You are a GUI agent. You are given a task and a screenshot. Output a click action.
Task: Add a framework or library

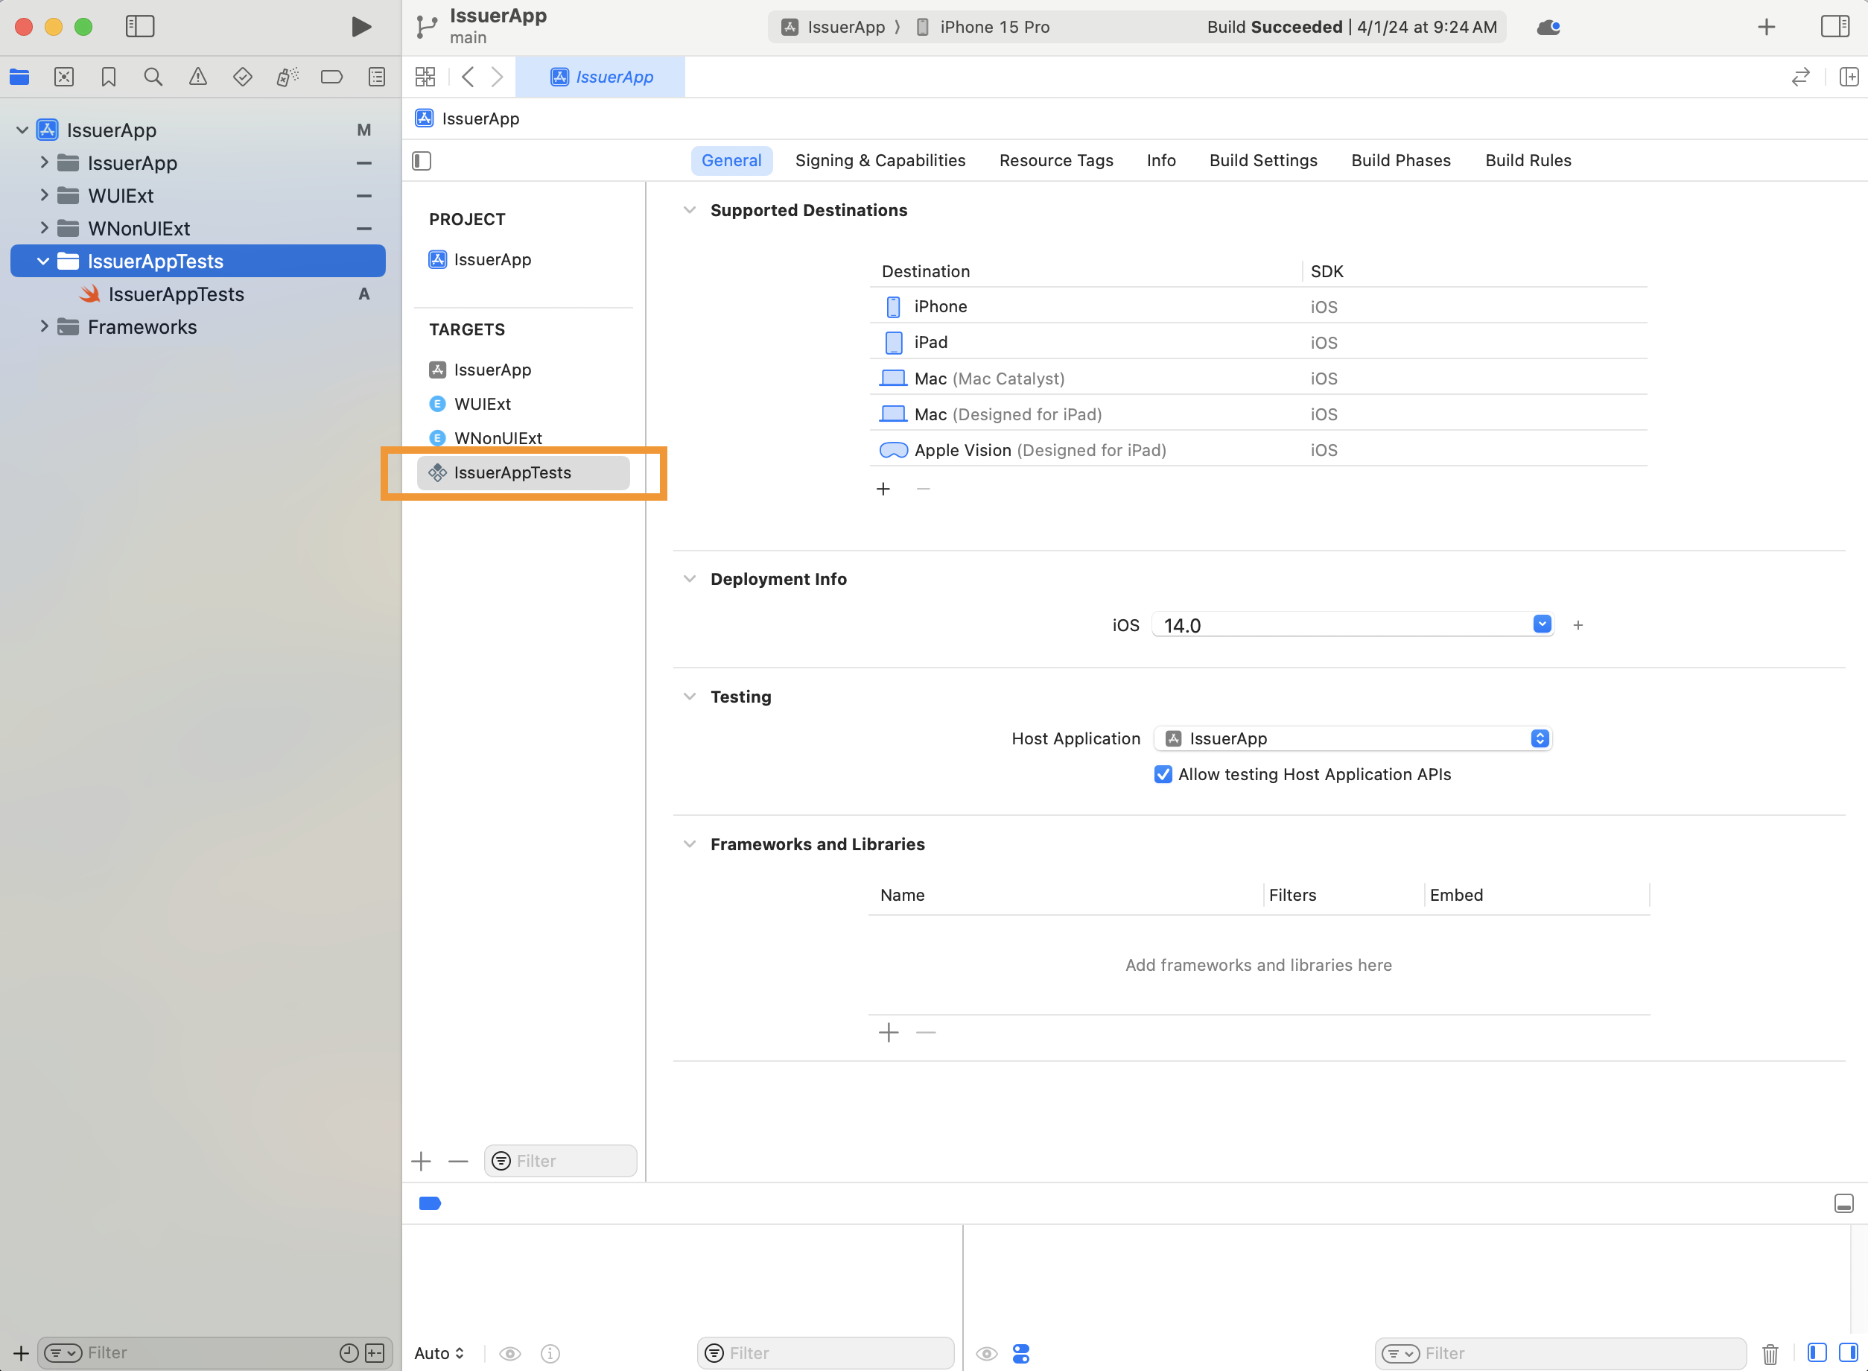coord(889,1033)
